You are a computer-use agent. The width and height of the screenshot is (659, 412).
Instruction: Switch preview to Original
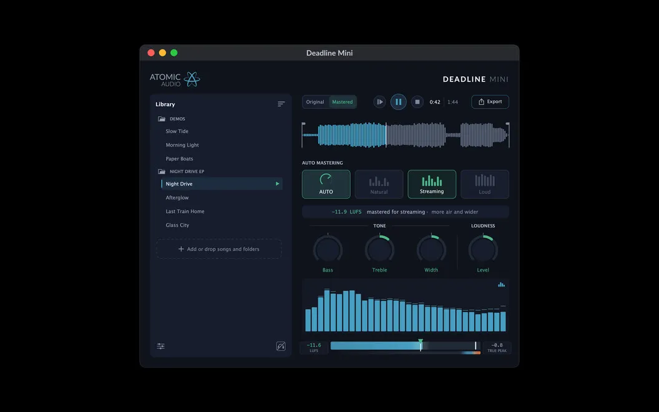(315, 102)
